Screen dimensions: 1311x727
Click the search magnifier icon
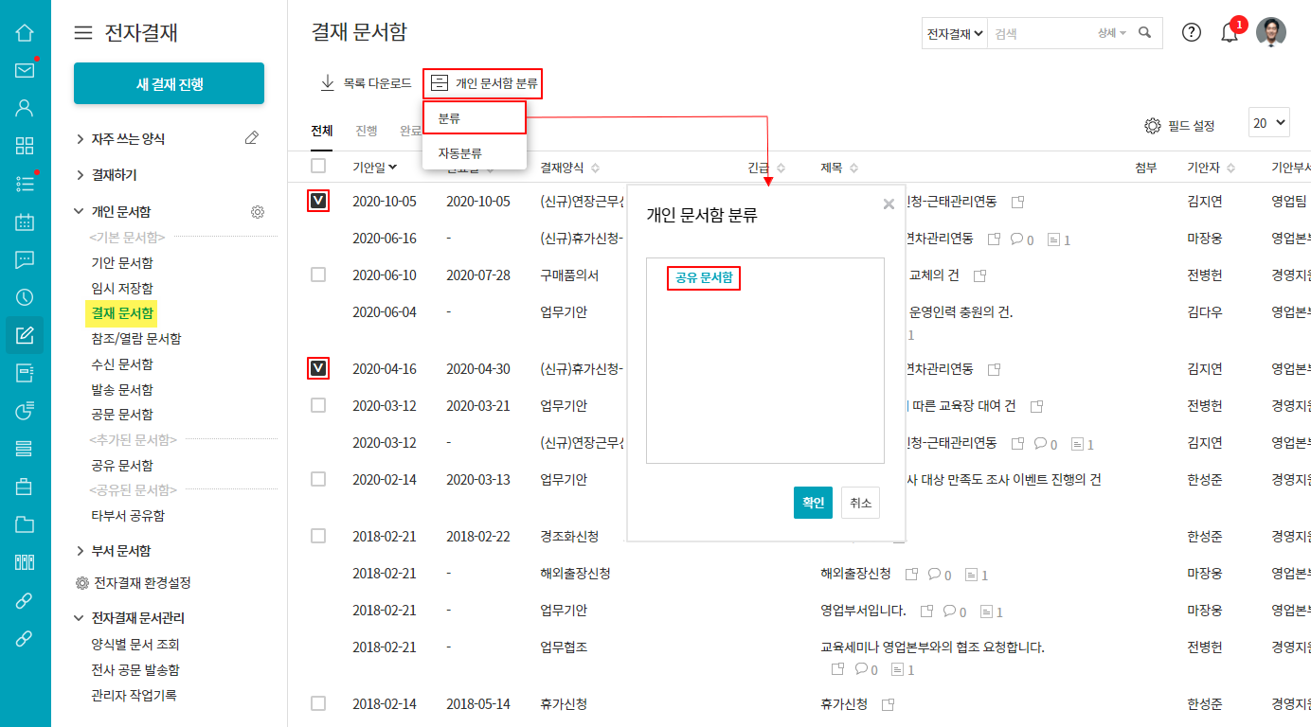coord(1145,32)
